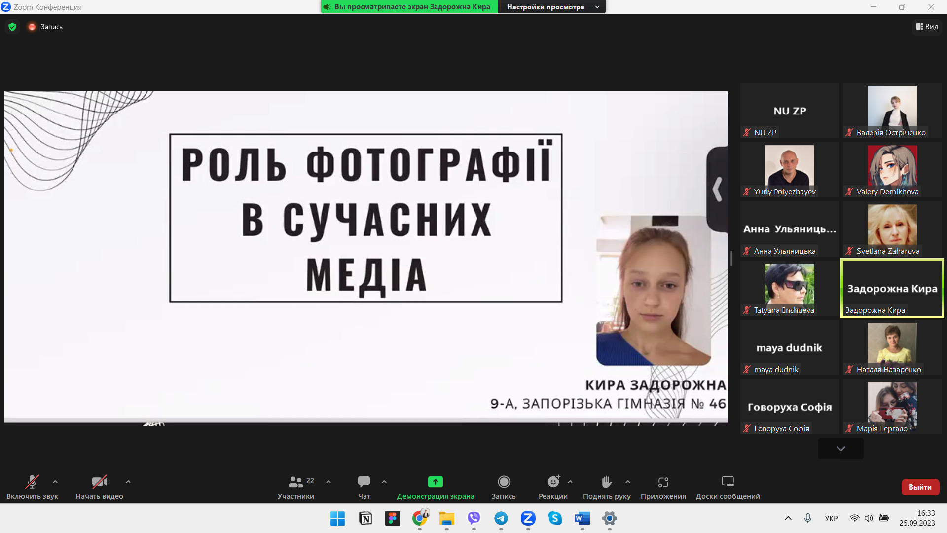Expand video options arrow beside camera
947x533 pixels.
tap(128, 482)
